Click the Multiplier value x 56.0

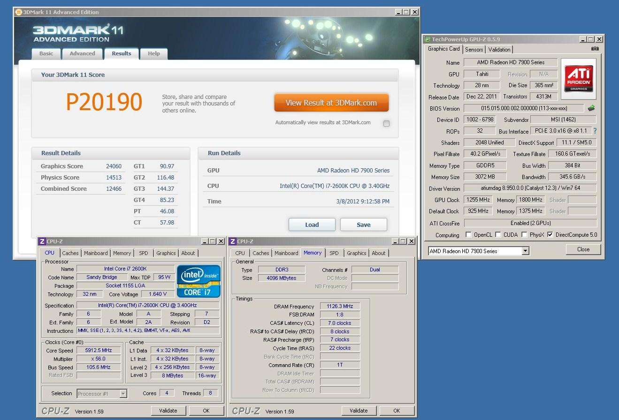[x=99, y=359]
